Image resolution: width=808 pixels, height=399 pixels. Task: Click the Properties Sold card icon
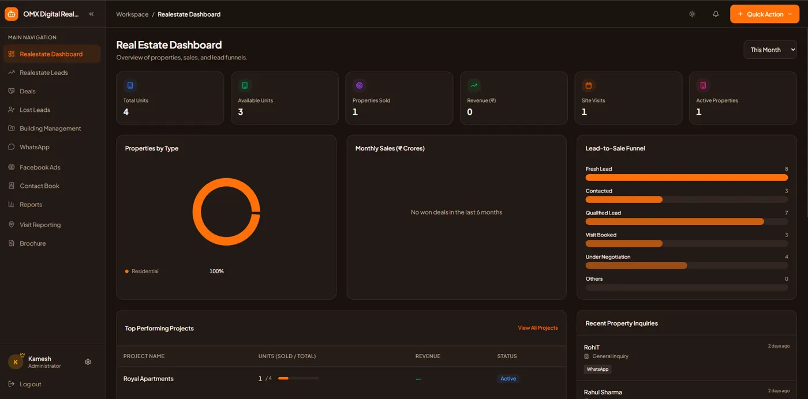pyautogui.click(x=360, y=85)
